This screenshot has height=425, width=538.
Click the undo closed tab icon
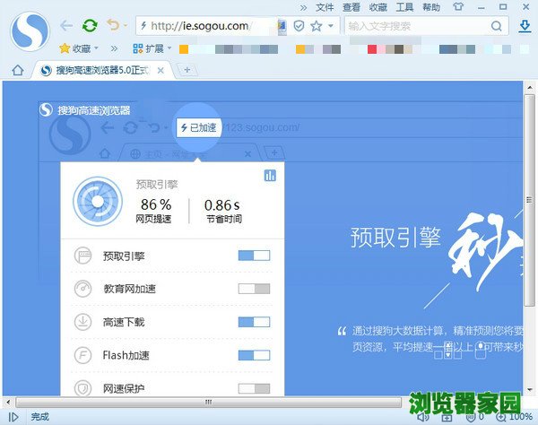point(111,26)
